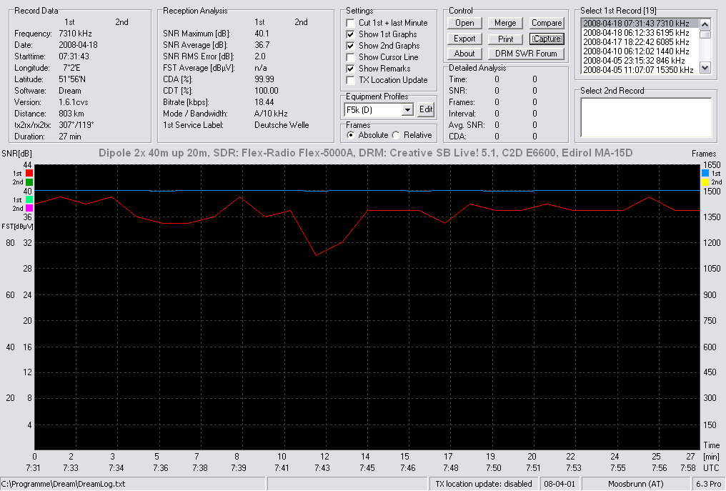Toggle the Show Cursor Line checkbox

pyautogui.click(x=351, y=57)
